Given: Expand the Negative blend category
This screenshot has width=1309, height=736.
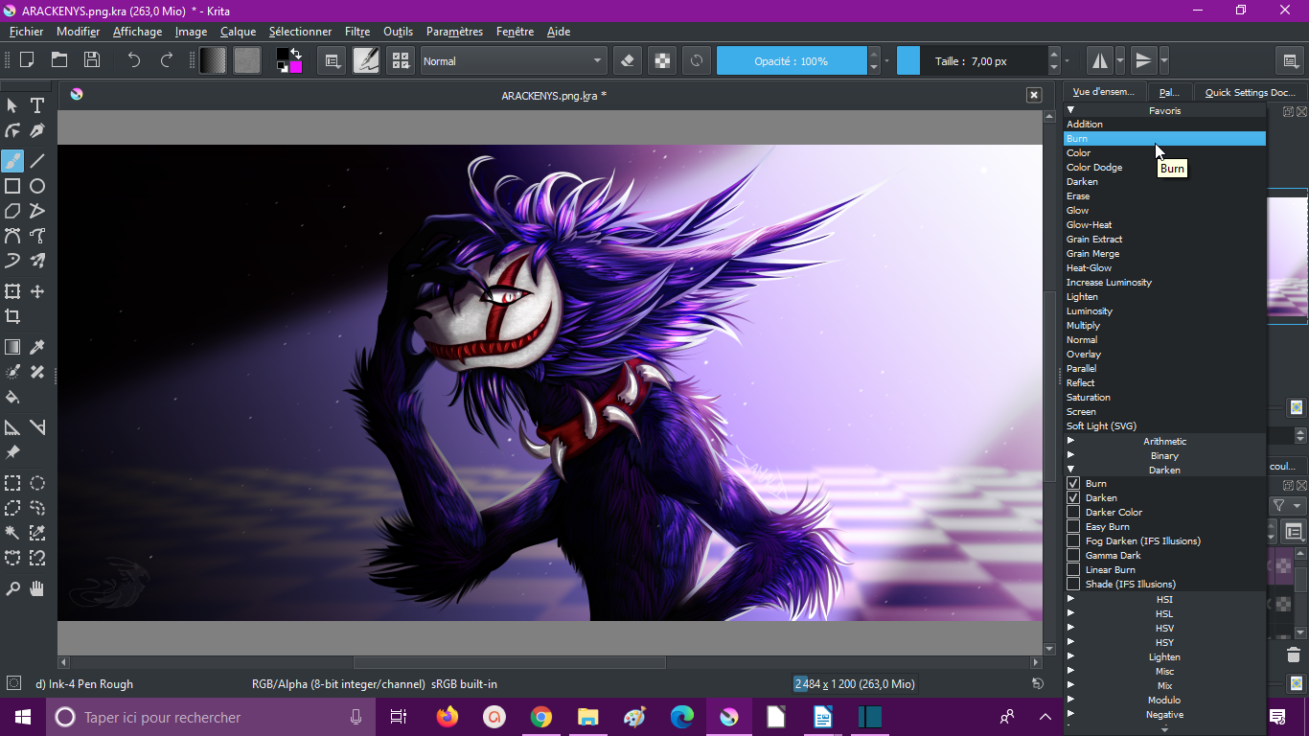Looking at the screenshot, I should (1071, 714).
